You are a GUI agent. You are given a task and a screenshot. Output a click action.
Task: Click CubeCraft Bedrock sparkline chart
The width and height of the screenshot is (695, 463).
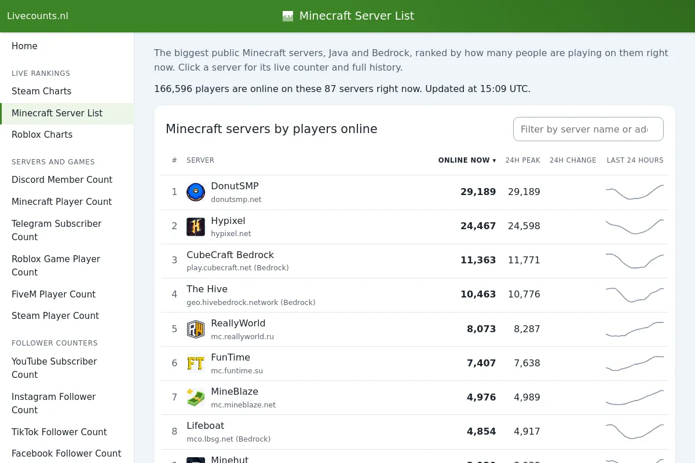click(635, 260)
